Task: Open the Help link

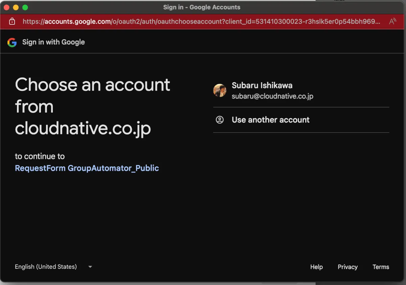Action: [316, 267]
